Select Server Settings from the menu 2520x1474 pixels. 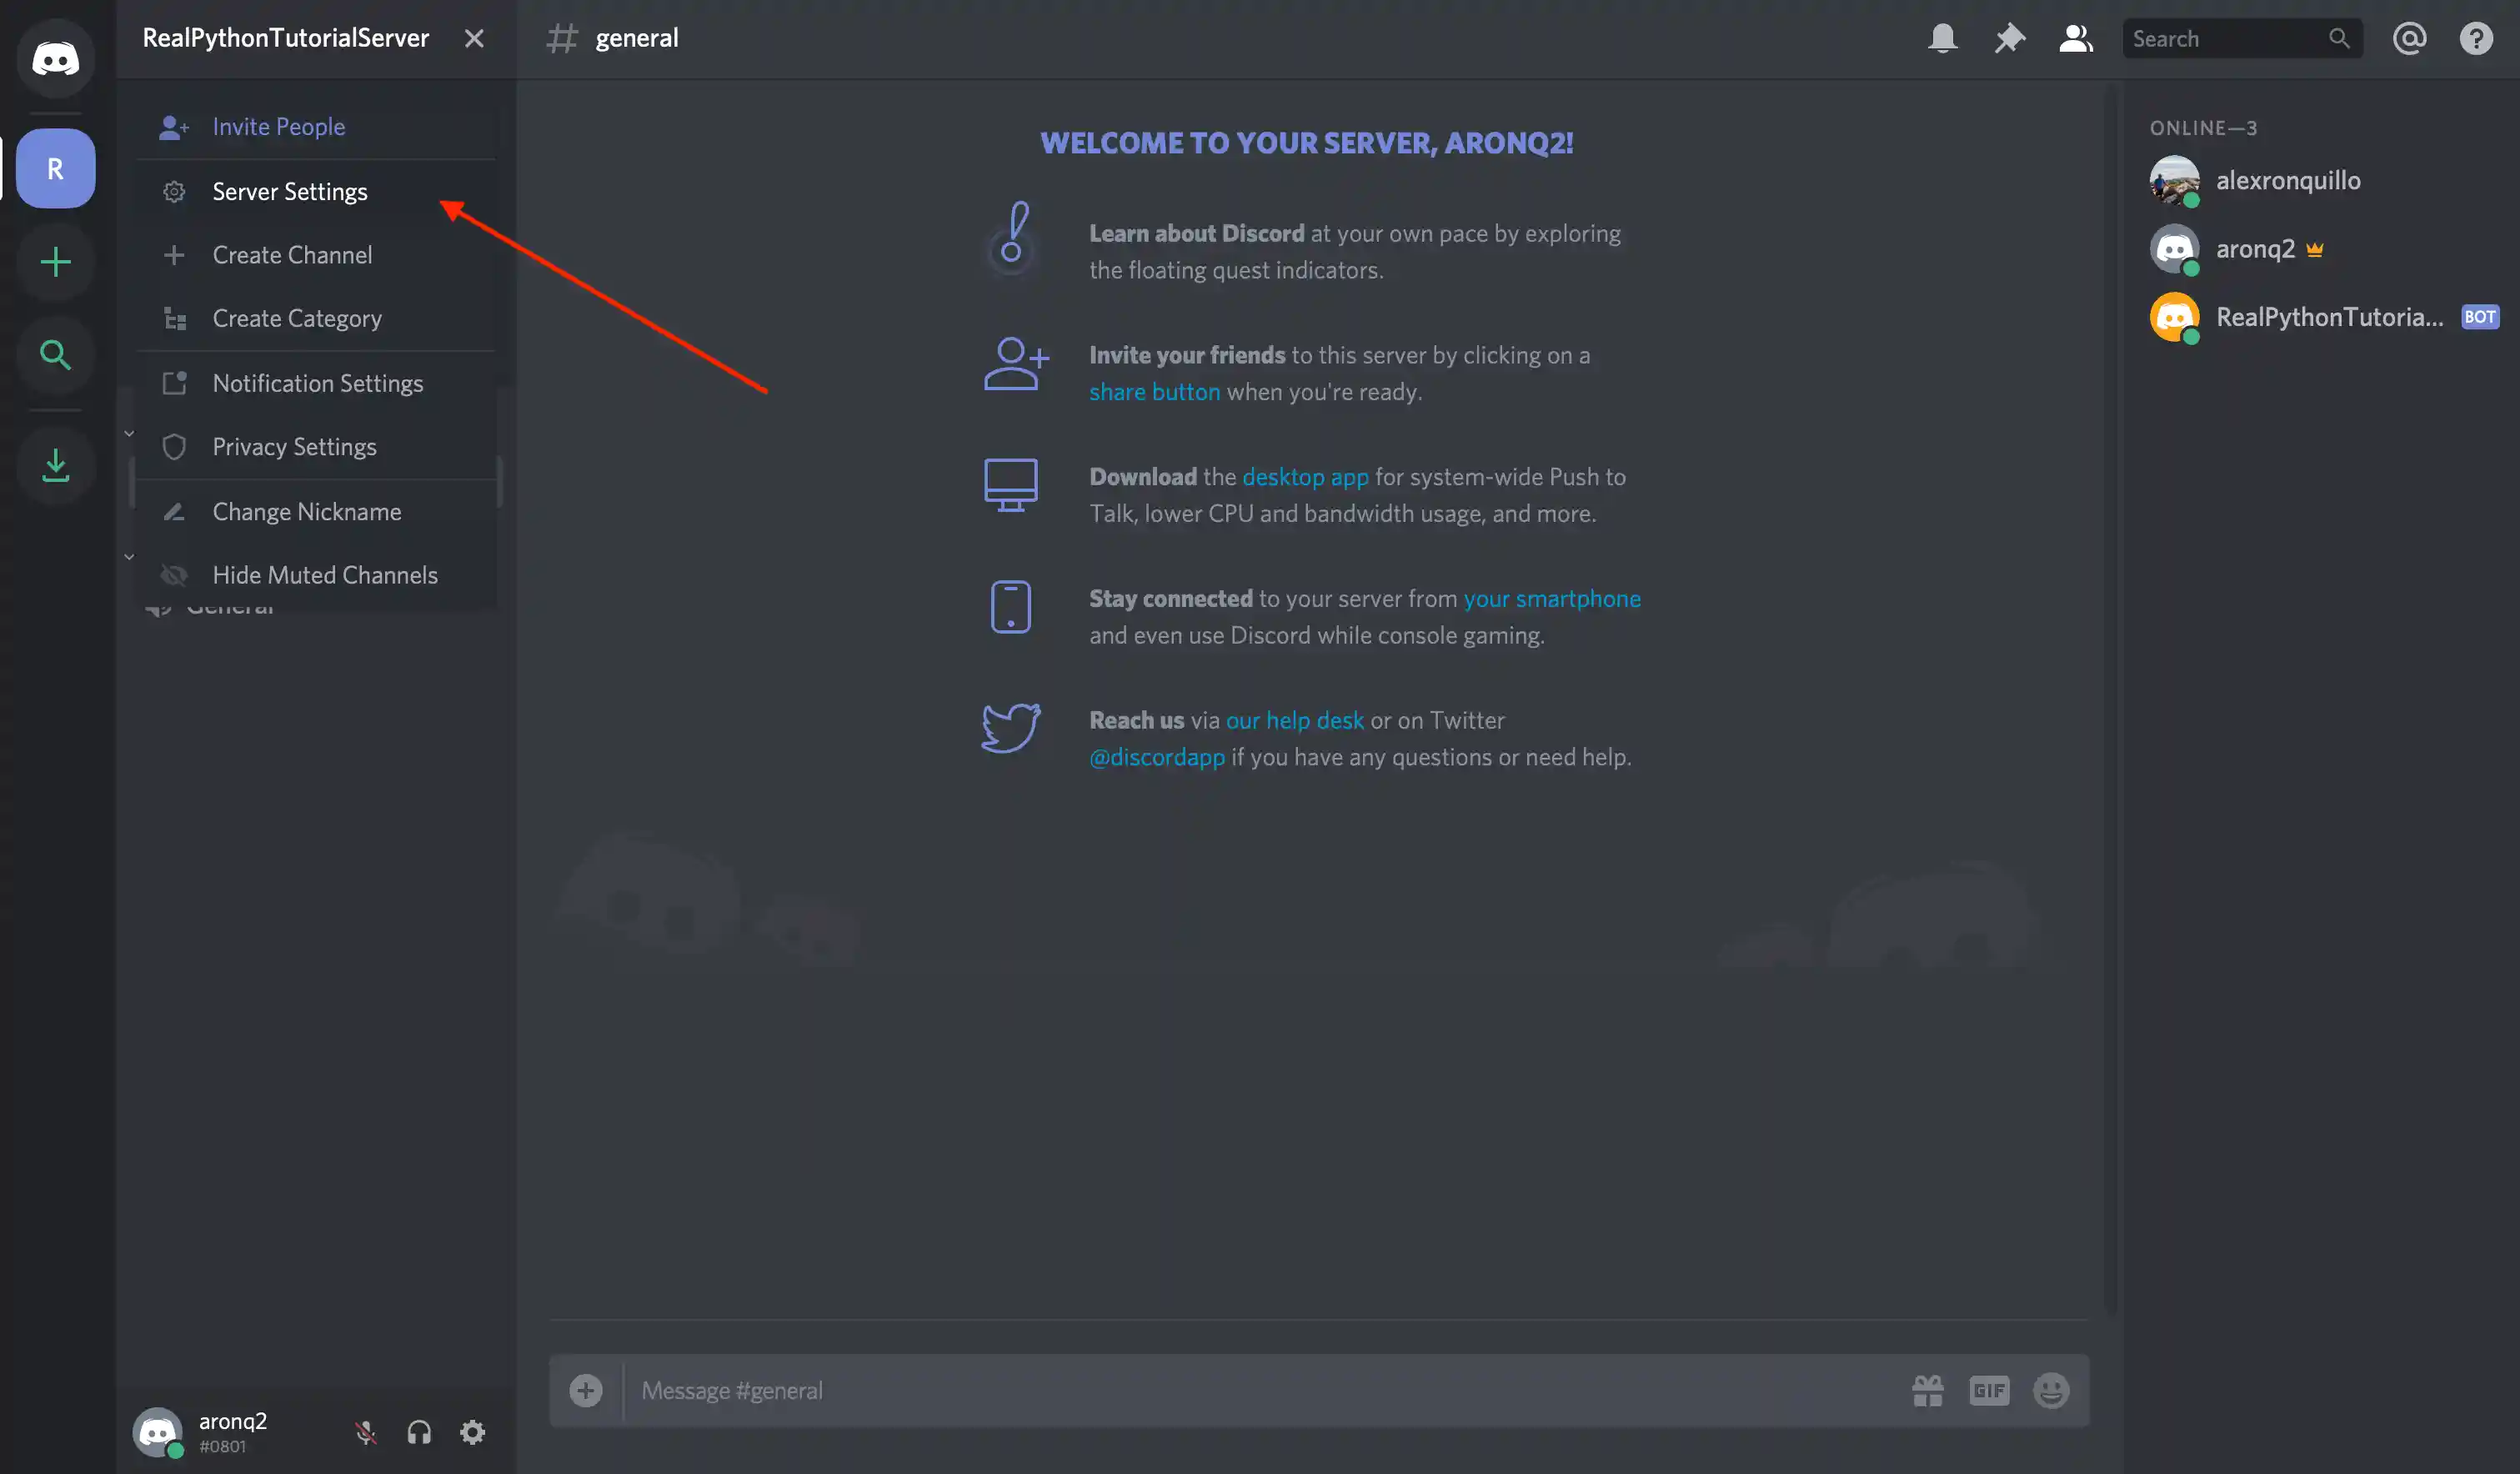coord(289,191)
